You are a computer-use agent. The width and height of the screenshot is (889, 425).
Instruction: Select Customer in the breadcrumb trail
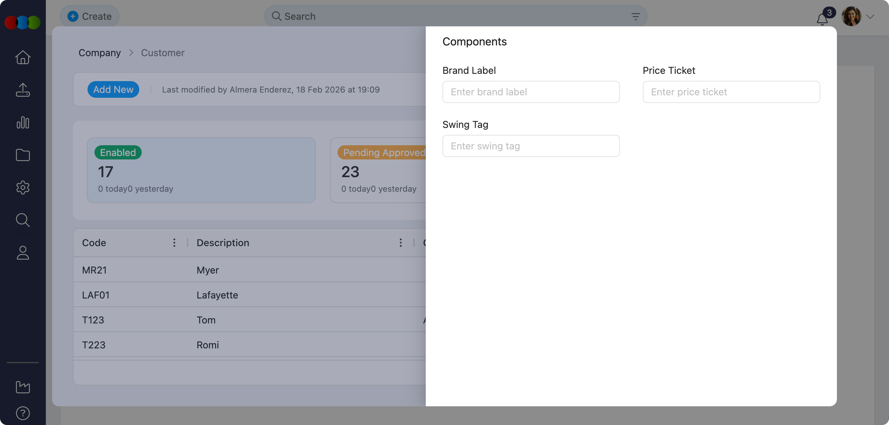[163, 53]
